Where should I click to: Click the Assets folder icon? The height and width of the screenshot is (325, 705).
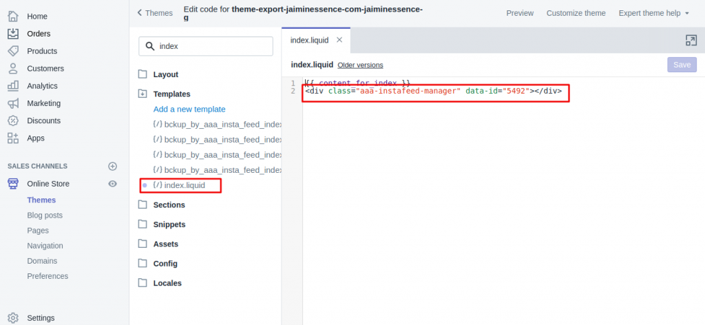coord(143,244)
